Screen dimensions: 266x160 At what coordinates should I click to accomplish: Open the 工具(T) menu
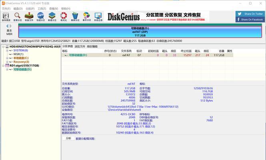click(42, 9)
